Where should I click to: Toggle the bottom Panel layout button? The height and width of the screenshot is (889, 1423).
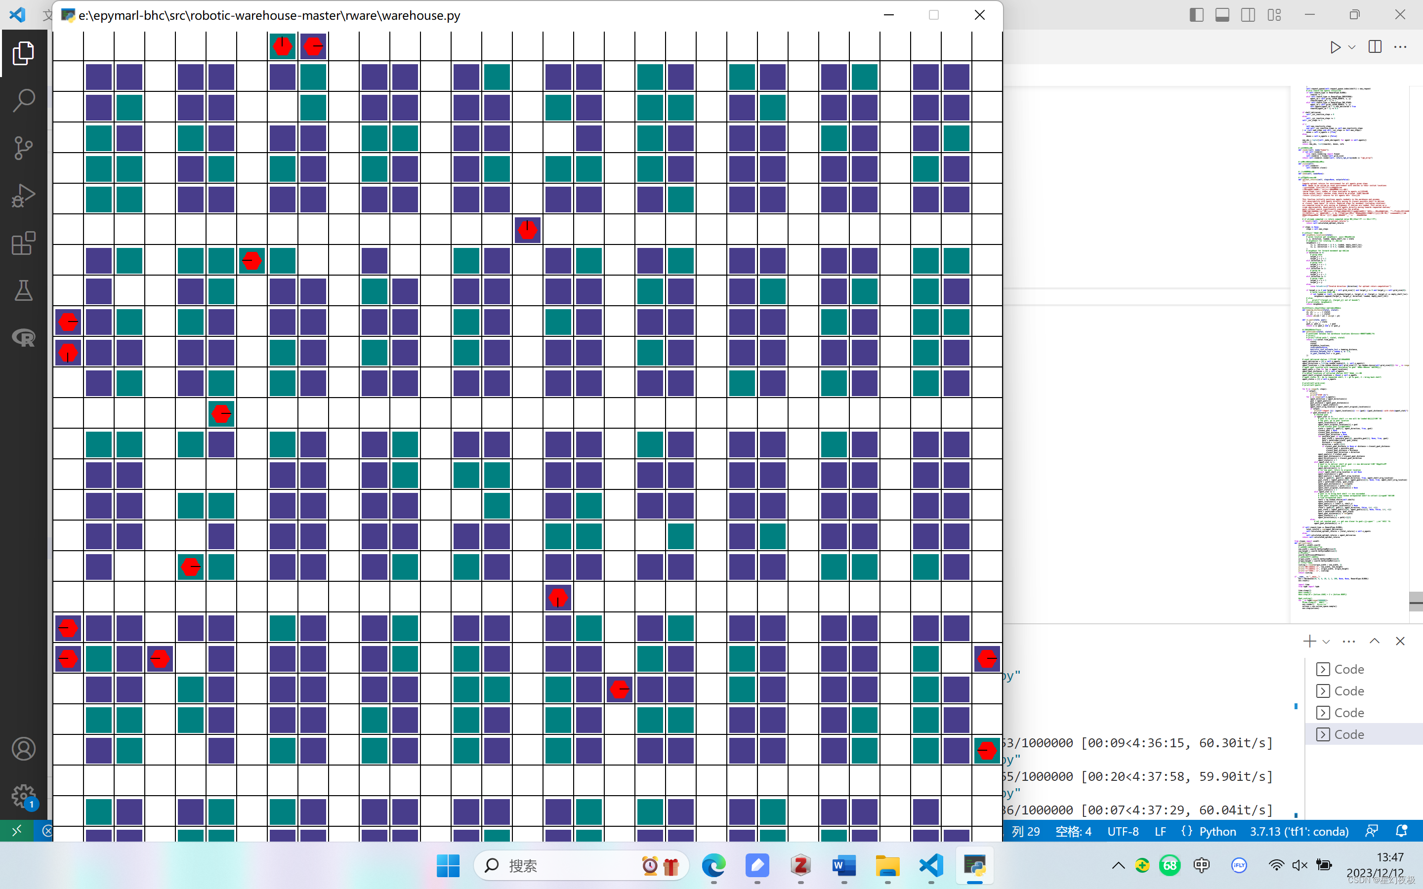(1222, 15)
